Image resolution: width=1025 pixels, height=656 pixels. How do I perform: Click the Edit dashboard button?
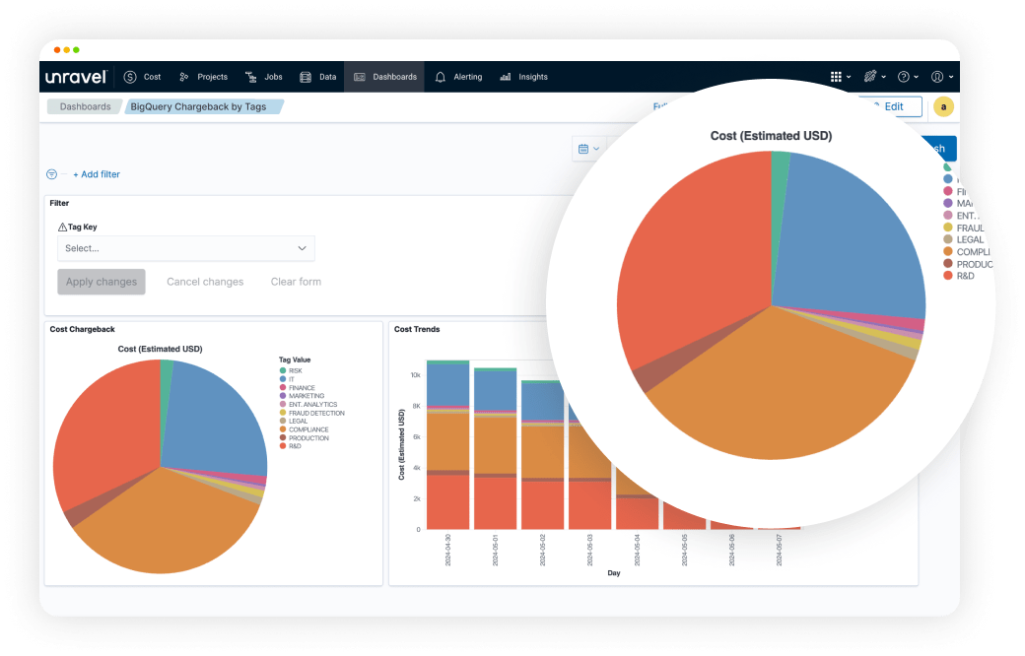[x=892, y=106]
